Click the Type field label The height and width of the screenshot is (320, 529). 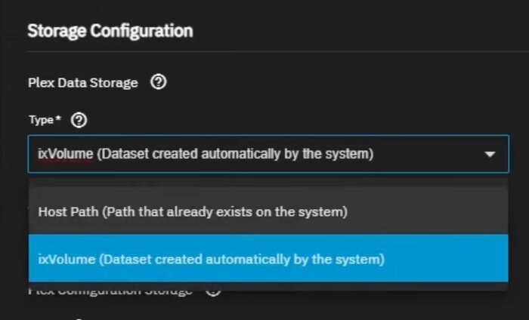click(39, 120)
